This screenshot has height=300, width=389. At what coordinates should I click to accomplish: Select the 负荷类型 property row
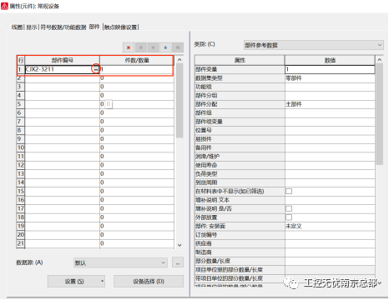pyautogui.click(x=285, y=174)
